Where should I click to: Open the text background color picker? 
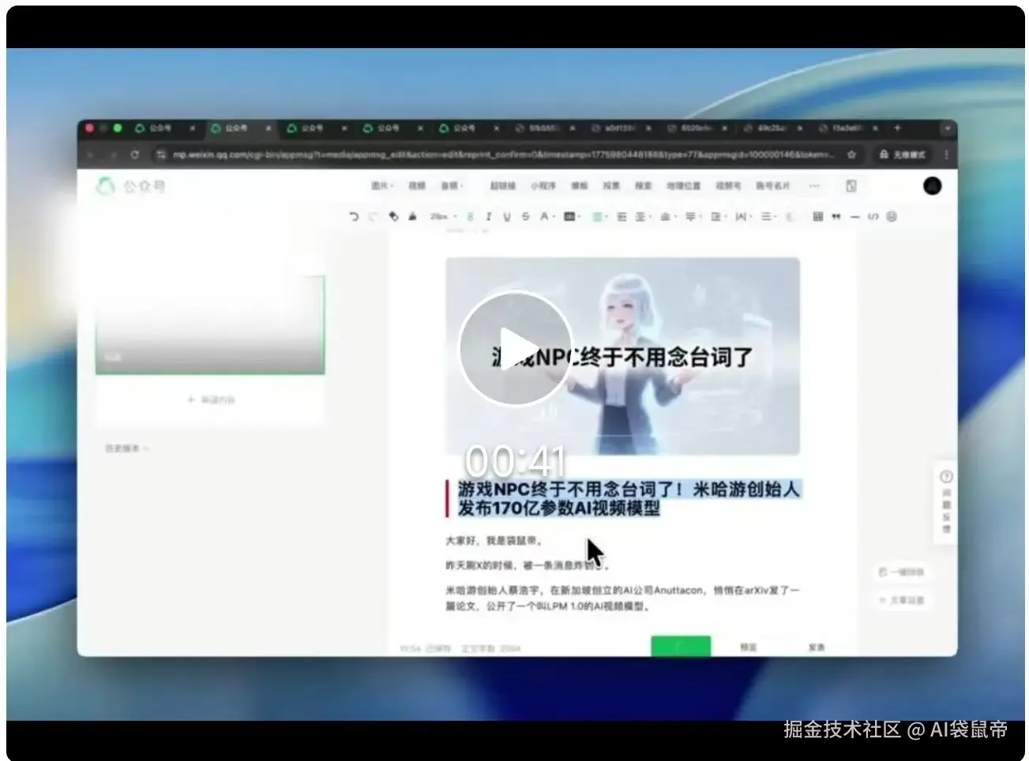572,216
